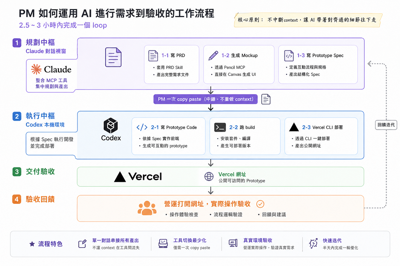Click the document icon next to copy paste pill

(x=266, y=99)
